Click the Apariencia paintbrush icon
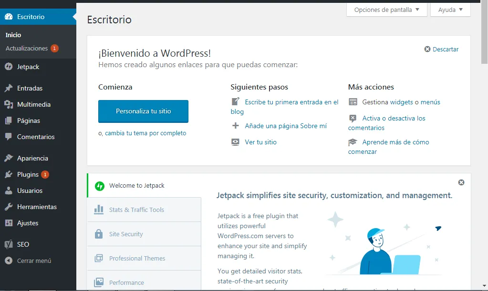Viewport: 488px width, 291px height. click(x=9, y=158)
